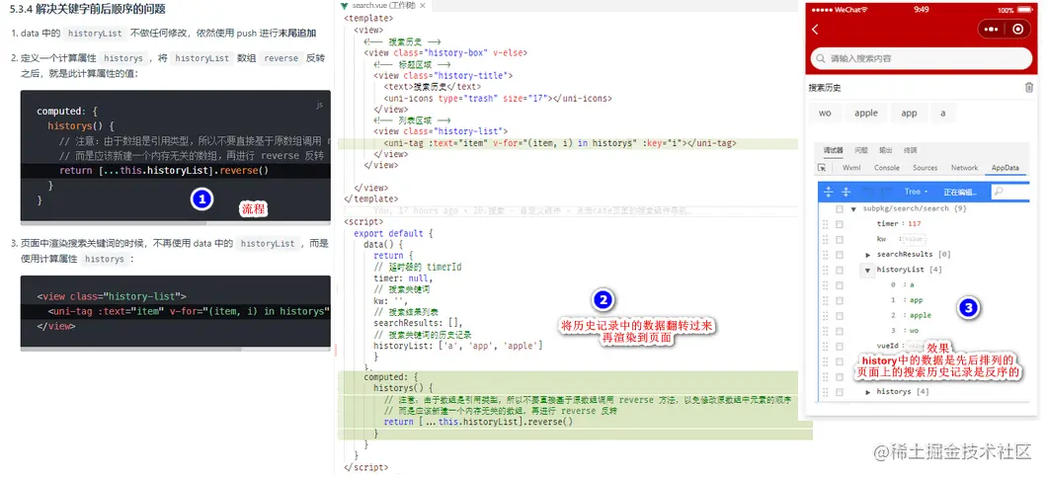The height and width of the screenshot is (478, 1048).
Task: Click the magnifier icon in search box
Action: pos(820,59)
